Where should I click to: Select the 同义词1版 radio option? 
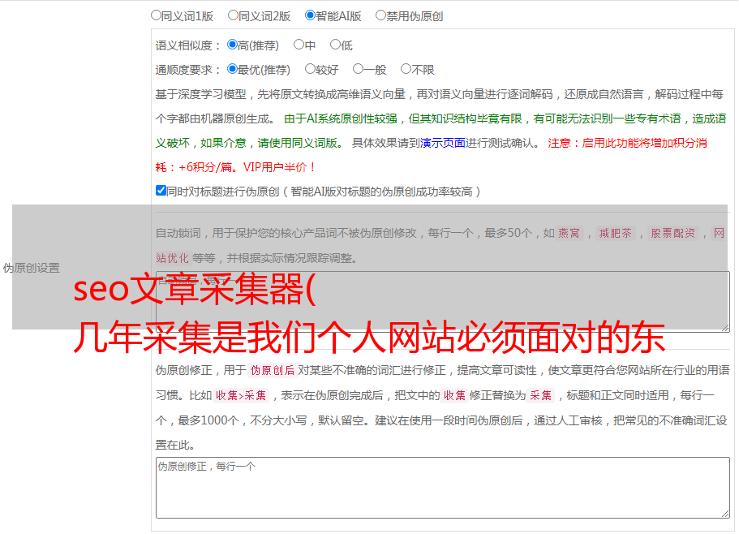pos(156,15)
